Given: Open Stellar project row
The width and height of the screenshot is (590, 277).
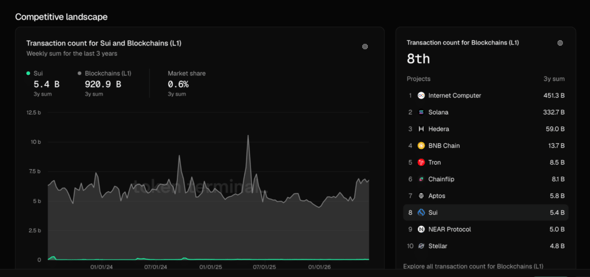Looking at the screenshot, I should click(x=486, y=246).
